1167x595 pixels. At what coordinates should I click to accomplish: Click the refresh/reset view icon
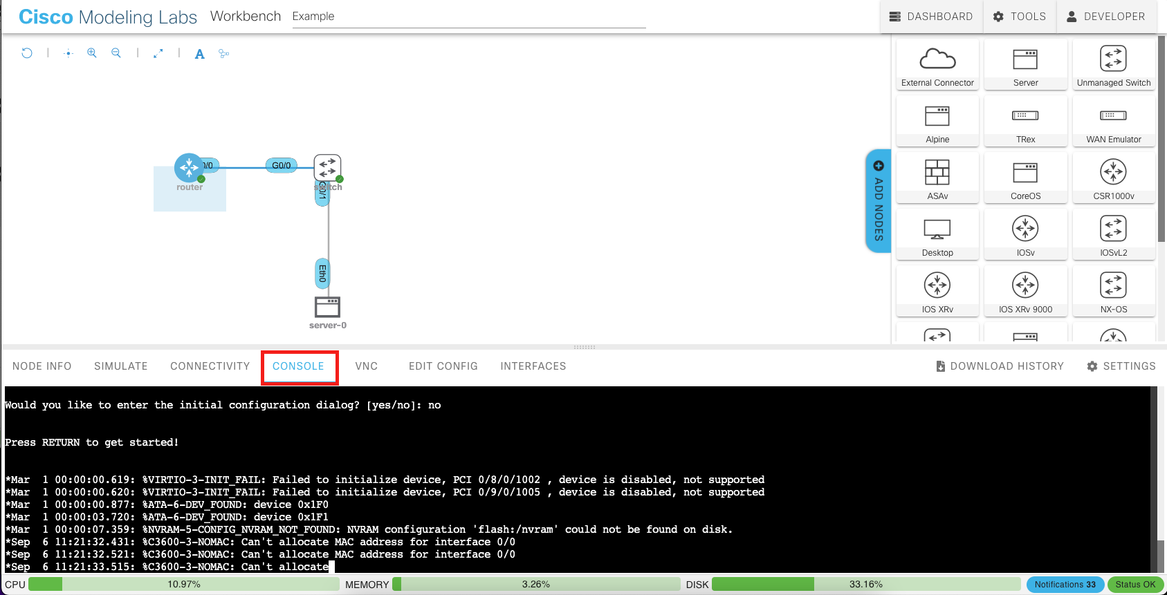[x=27, y=53]
